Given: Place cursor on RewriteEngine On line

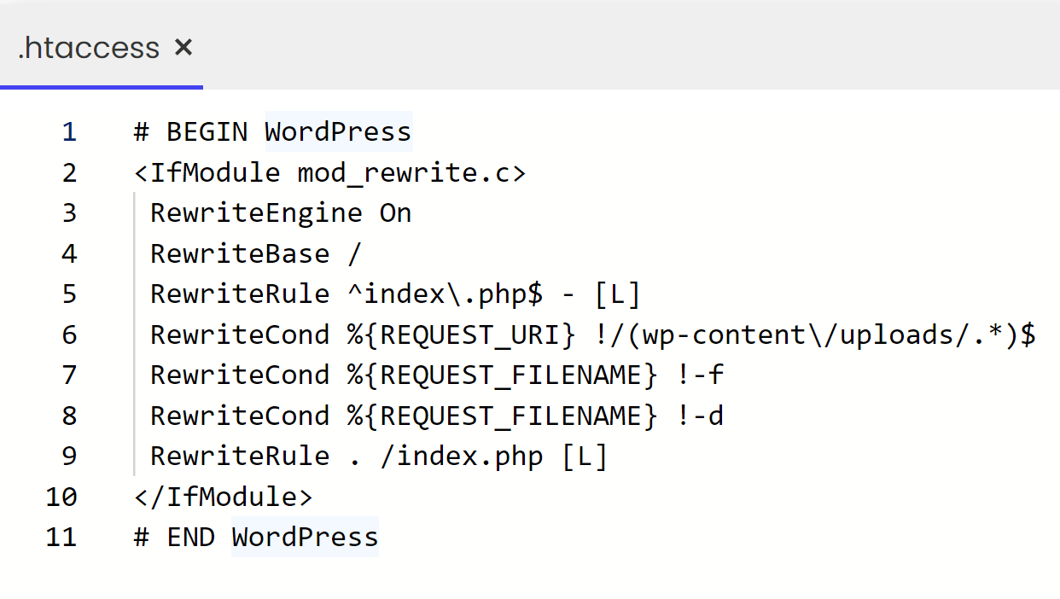Looking at the screenshot, I should click(x=281, y=213).
